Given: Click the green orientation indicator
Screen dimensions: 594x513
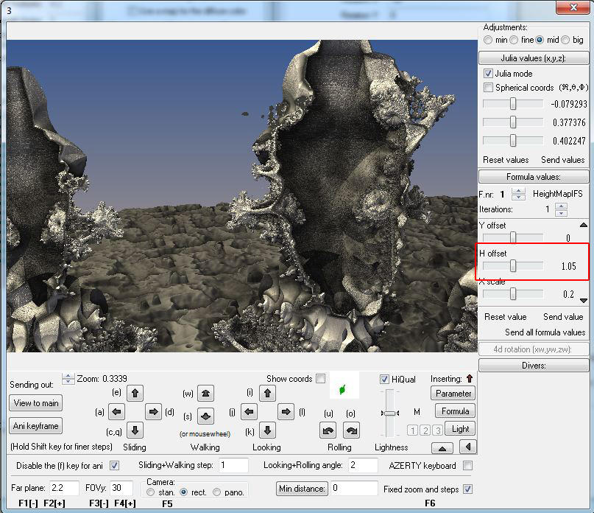Looking at the screenshot, I should (x=343, y=389).
